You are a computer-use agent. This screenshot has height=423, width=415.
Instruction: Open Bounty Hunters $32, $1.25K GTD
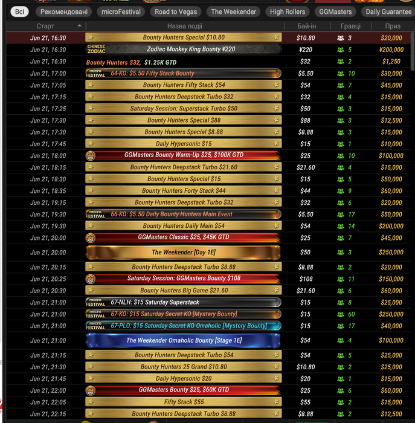(x=131, y=63)
